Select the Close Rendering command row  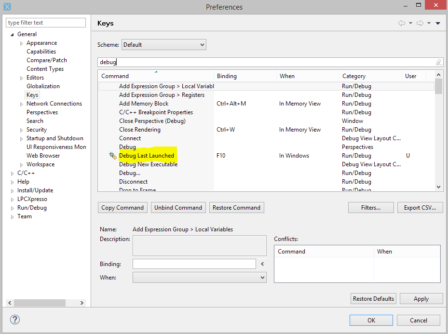pos(266,130)
